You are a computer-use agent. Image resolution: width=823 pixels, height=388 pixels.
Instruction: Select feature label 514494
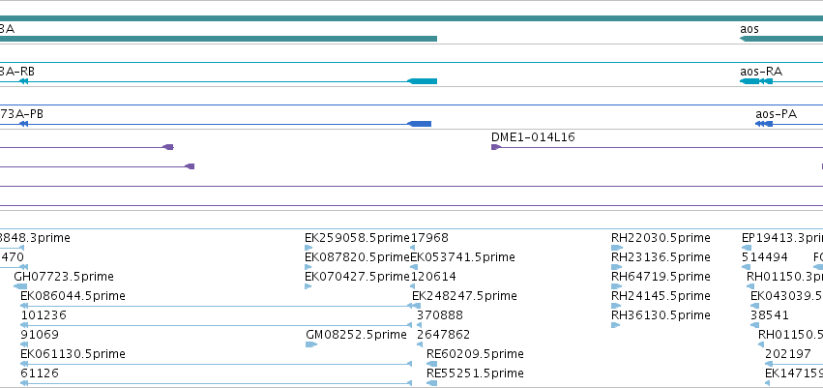pyautogui.click(x=765, y=257)
